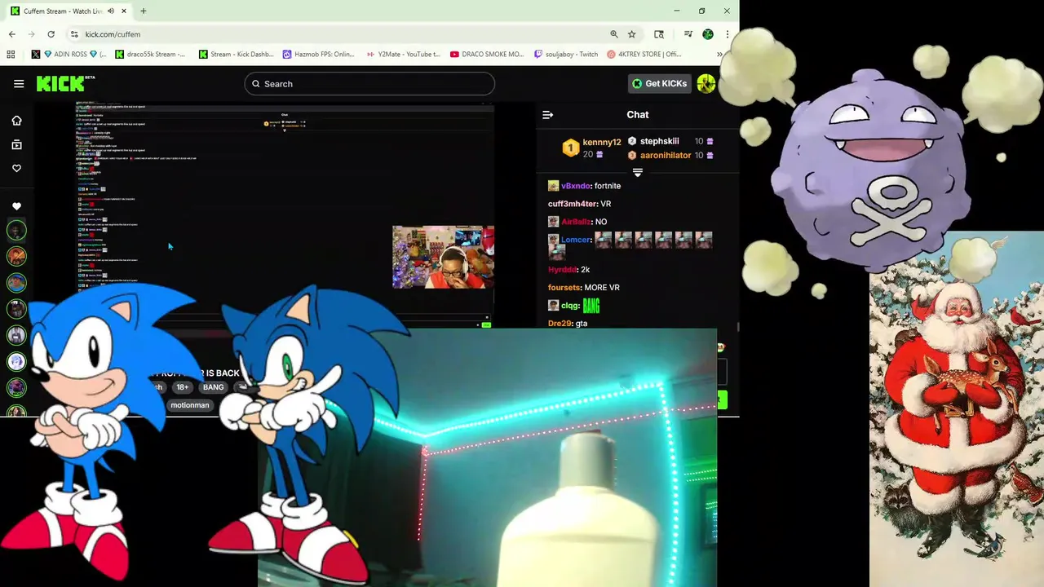Open the Chrome three-dot menu
This screenshot has width=1044, height=587.
[727, 34]
